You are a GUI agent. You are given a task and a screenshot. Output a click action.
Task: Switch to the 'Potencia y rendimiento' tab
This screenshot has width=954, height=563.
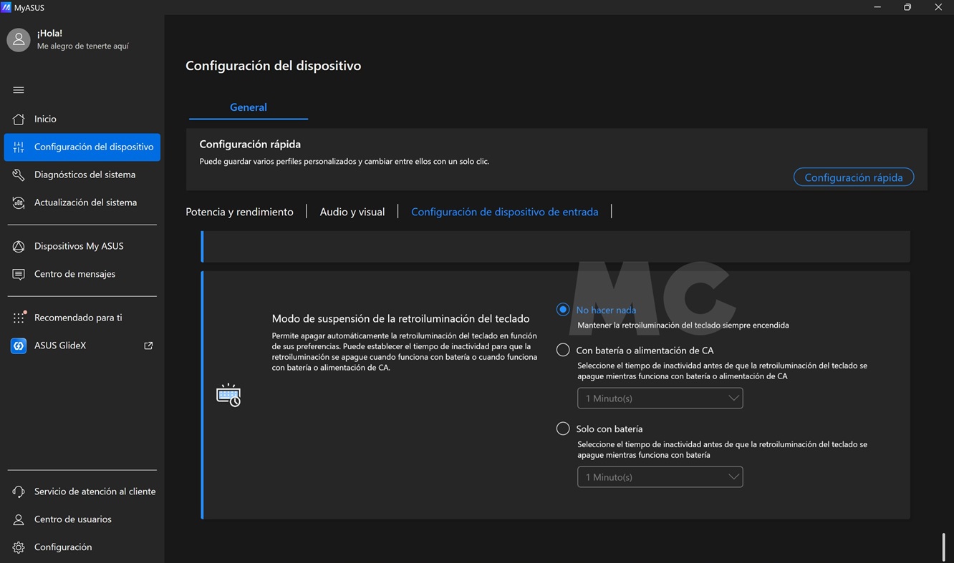(239, 212)
